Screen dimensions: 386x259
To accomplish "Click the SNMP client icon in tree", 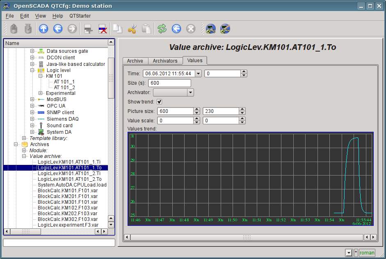I will [x=41, y=113].
